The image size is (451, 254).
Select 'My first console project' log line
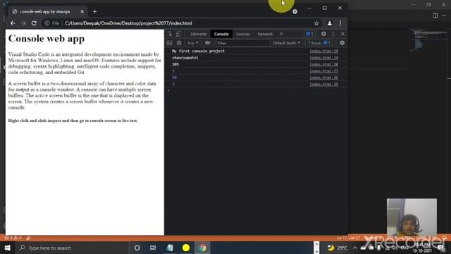(x=198, y=51)
